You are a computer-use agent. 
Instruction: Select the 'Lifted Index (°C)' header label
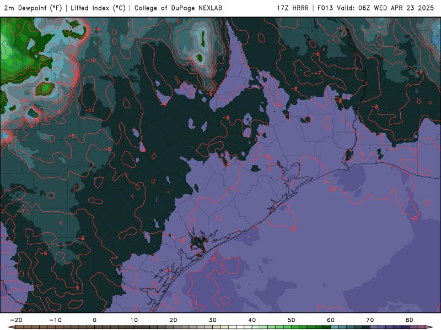pos(98,8)
